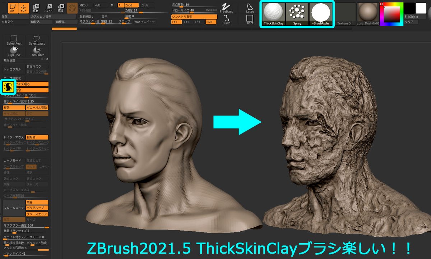Choose the Curve stroke icon
Screen dimensions: 431x259
coord(226,20)
